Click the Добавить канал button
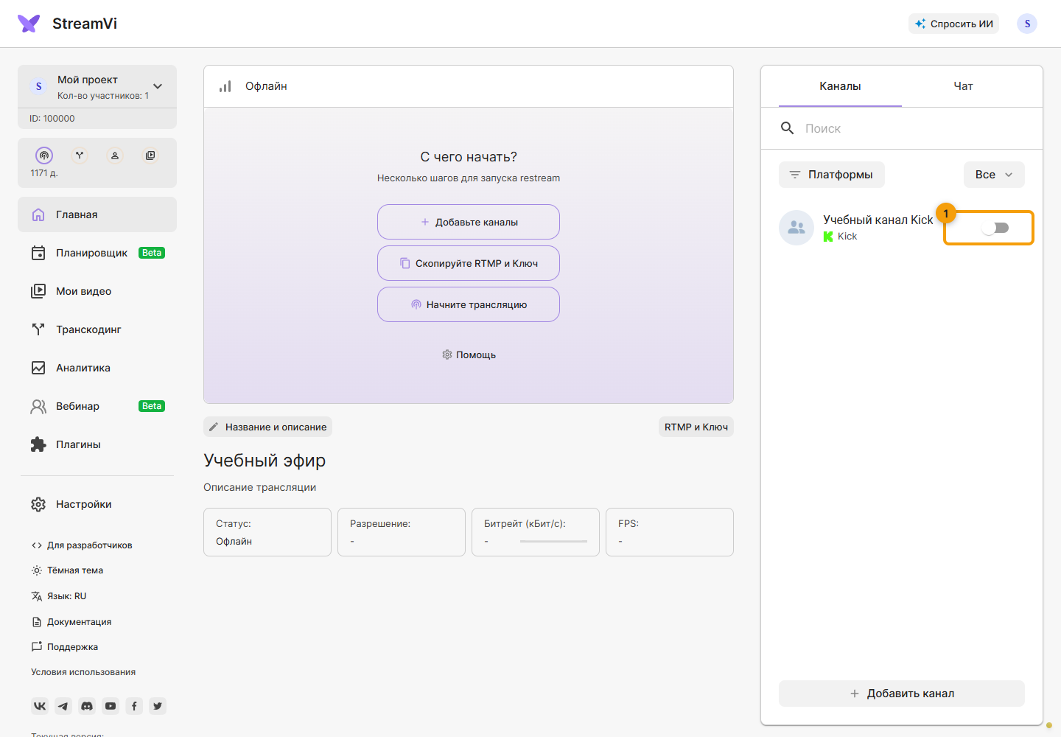This screenshot has width=1061, height=737. pyautogui.click(x=902, y=694)
